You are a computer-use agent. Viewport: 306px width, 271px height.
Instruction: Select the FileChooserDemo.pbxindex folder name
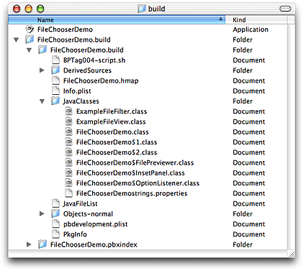[94, 244]
